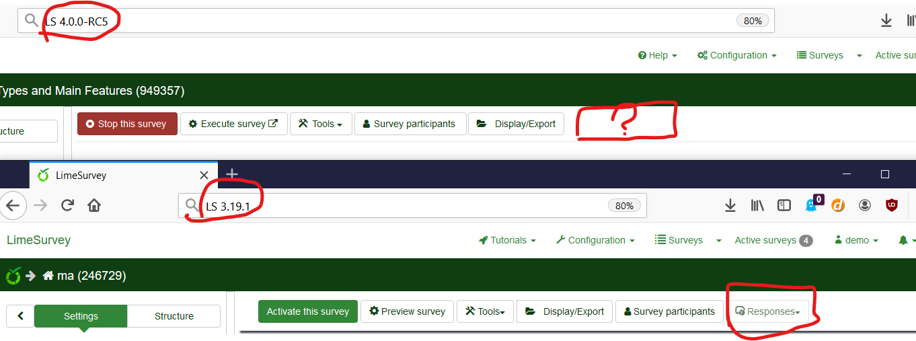
Task: Click Execute survey in the top window
Action: click(233, 124)
